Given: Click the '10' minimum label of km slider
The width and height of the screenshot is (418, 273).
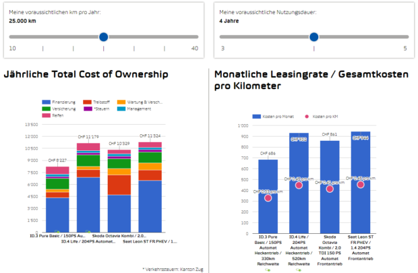Looking at the screenshot, I should pos(13,49).
